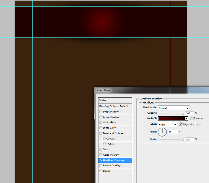Tick the Satin checkbox

(101, 149)
